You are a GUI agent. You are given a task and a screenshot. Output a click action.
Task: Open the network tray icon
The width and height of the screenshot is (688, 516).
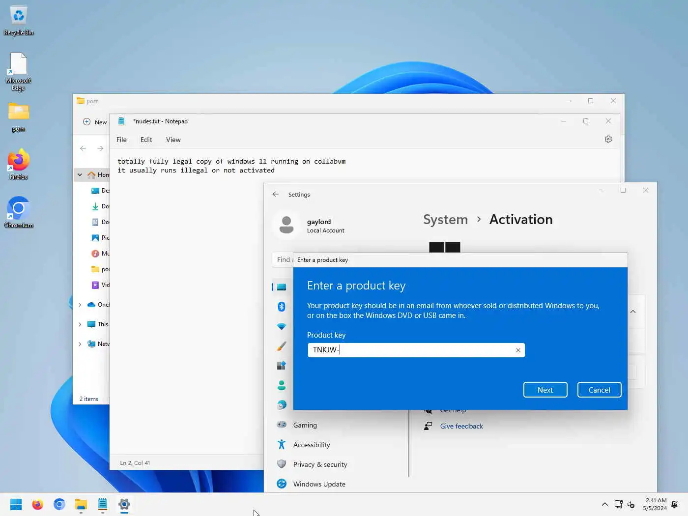tap(619, 504)
